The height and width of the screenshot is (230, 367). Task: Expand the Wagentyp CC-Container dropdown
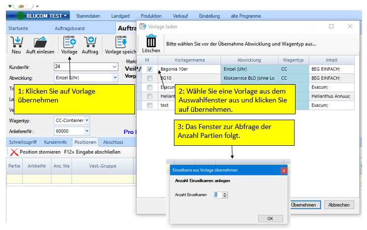pos(87,120)
